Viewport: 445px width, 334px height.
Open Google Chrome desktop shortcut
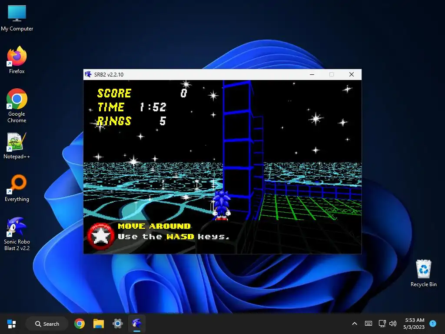tap(17, 106)
